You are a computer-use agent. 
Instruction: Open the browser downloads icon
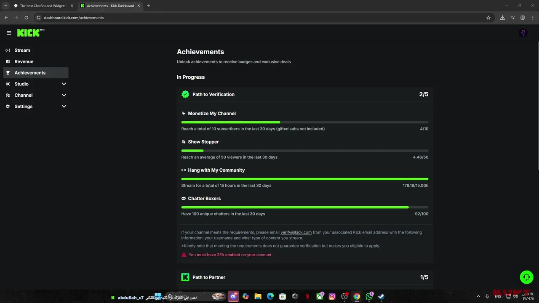pos(502,18)
